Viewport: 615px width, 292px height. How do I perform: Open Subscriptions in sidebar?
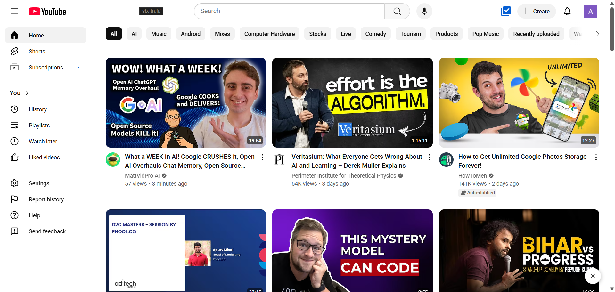click(x=46, y=67)
